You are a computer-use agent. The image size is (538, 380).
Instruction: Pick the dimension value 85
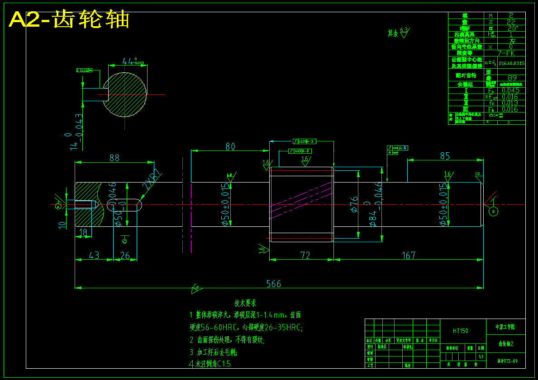pyautogui.click(x=445, y=156)
